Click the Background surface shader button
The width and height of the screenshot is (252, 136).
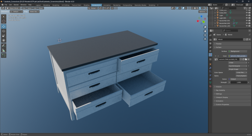[x=238, y=51]
